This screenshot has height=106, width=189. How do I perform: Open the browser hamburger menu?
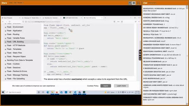[139, 21]
